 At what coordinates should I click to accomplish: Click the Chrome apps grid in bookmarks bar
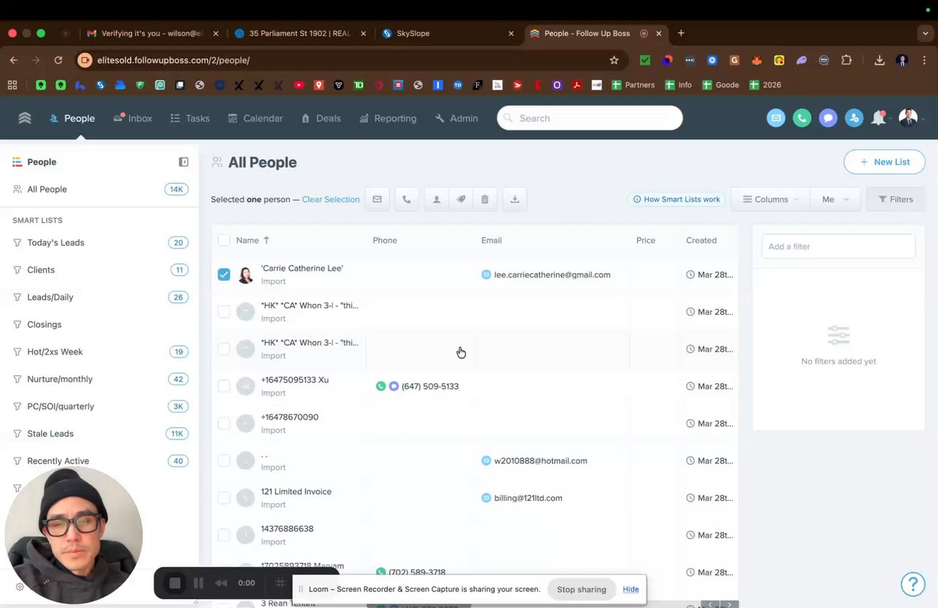point(12,85)
